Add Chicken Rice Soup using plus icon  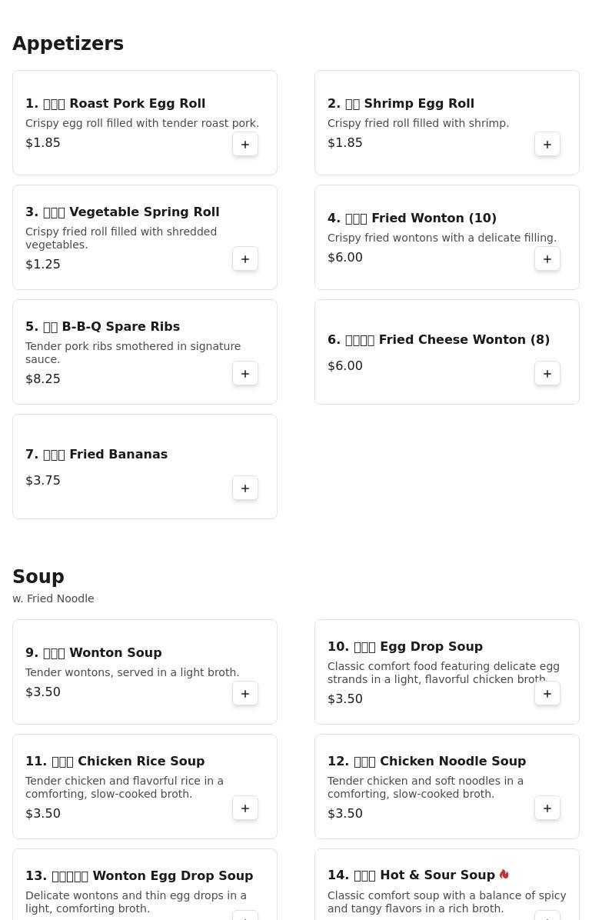(245, 808)
